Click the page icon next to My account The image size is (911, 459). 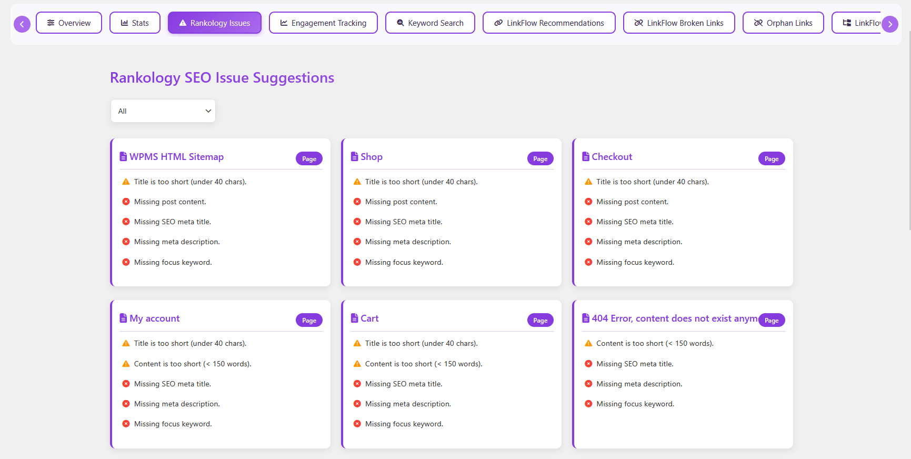pyautogui.click(x=123, y=318)
